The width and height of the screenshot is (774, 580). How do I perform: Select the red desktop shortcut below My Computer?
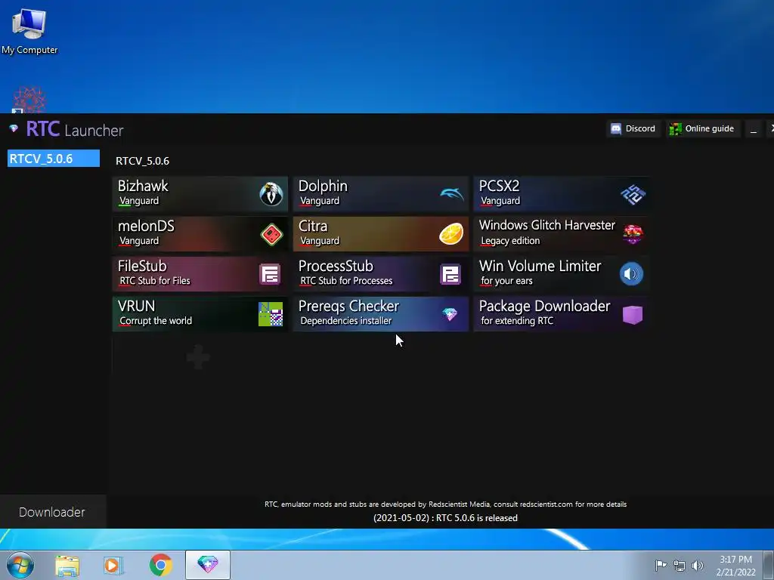coord(29,100)
